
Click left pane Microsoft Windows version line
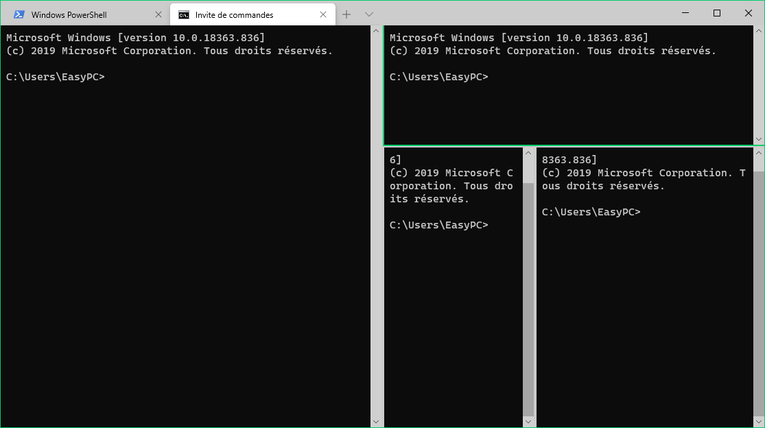tap(135, 38)
